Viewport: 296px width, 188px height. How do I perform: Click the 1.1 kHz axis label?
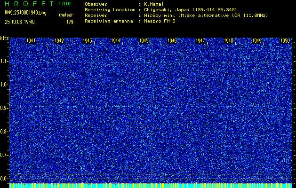click(x=5, y=61)
